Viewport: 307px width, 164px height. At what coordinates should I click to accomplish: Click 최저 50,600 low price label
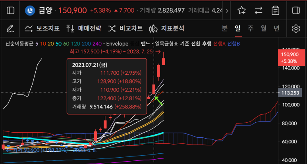(x=51, y=150)
